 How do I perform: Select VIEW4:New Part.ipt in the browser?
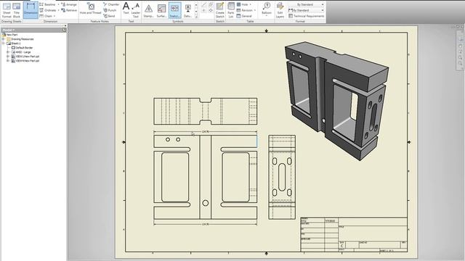(x=28, y=61)
